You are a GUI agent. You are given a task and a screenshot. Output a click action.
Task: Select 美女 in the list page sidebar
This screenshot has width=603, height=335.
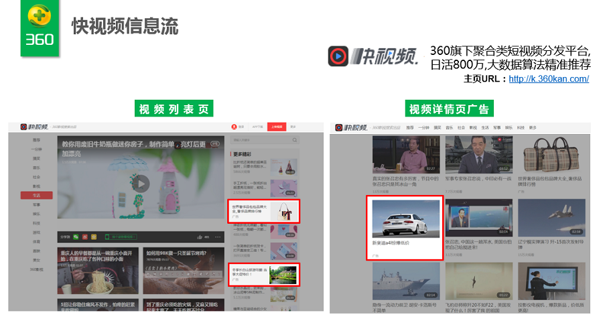click(37, 260)
